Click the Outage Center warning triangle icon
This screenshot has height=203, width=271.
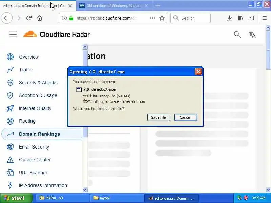10,160
